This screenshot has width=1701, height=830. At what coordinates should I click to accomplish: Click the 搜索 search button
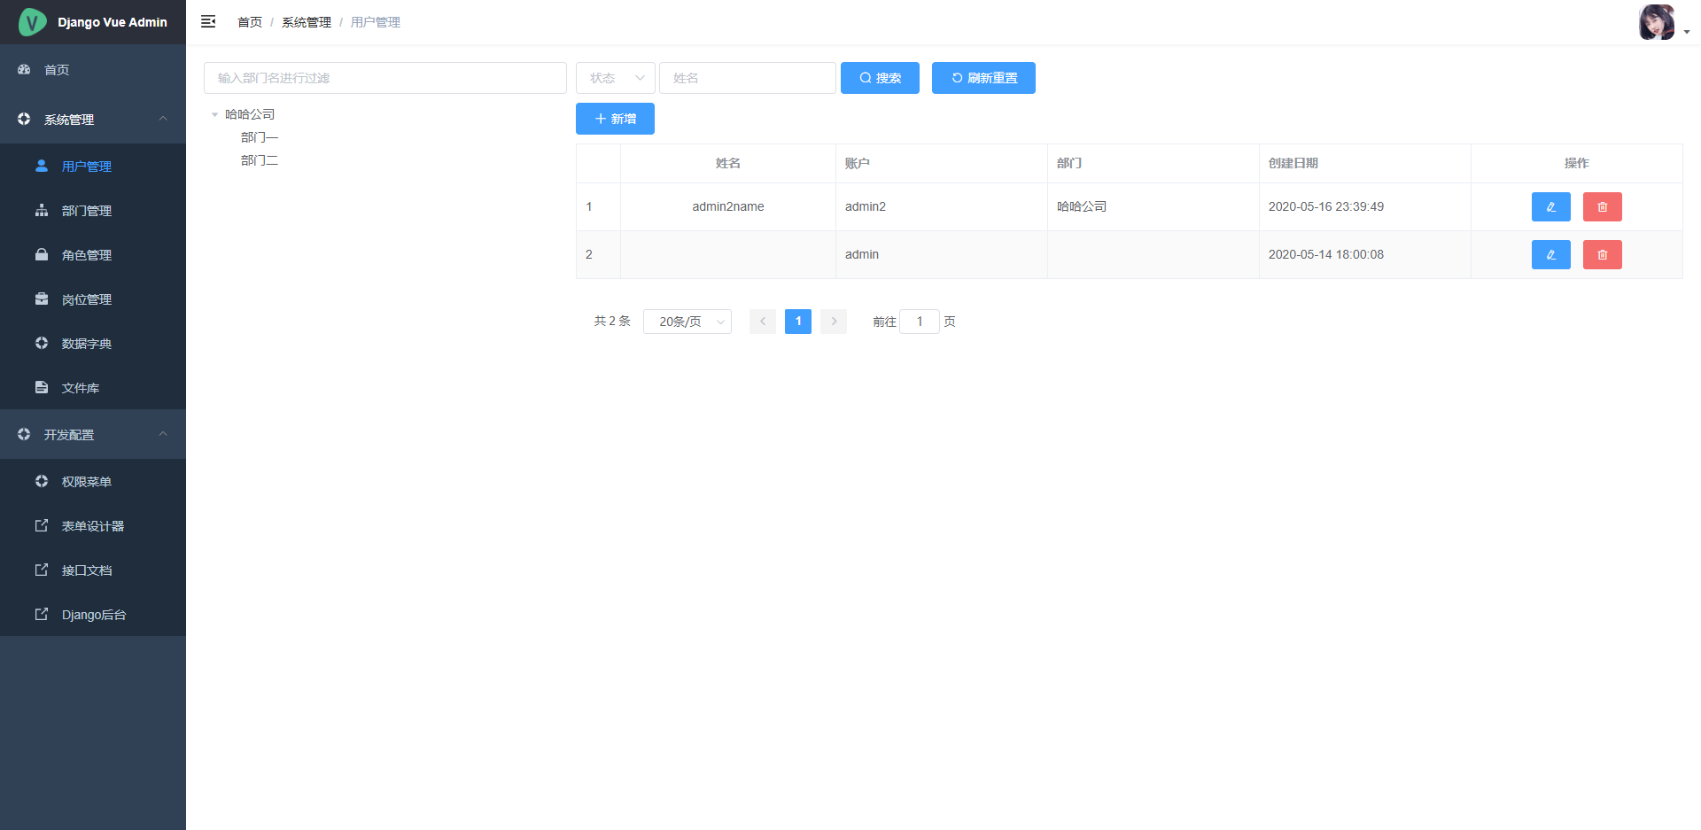point(880,78)
